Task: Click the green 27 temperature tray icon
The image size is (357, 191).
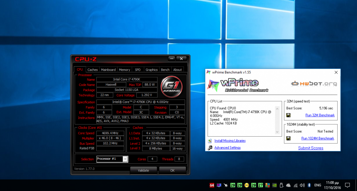Action: point(261,185)
